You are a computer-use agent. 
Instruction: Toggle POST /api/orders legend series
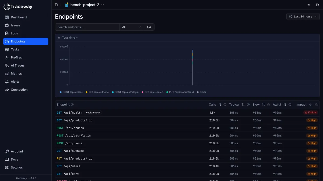tap(71, 92)
